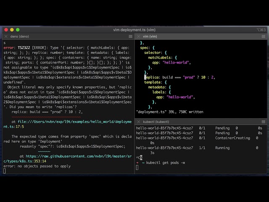Image resolution: width=269 pixels, height=202 pixels.
Task: Click the window title vim deployment.ts (vim)
Action: pyautogui.click(x=134, y=30)
